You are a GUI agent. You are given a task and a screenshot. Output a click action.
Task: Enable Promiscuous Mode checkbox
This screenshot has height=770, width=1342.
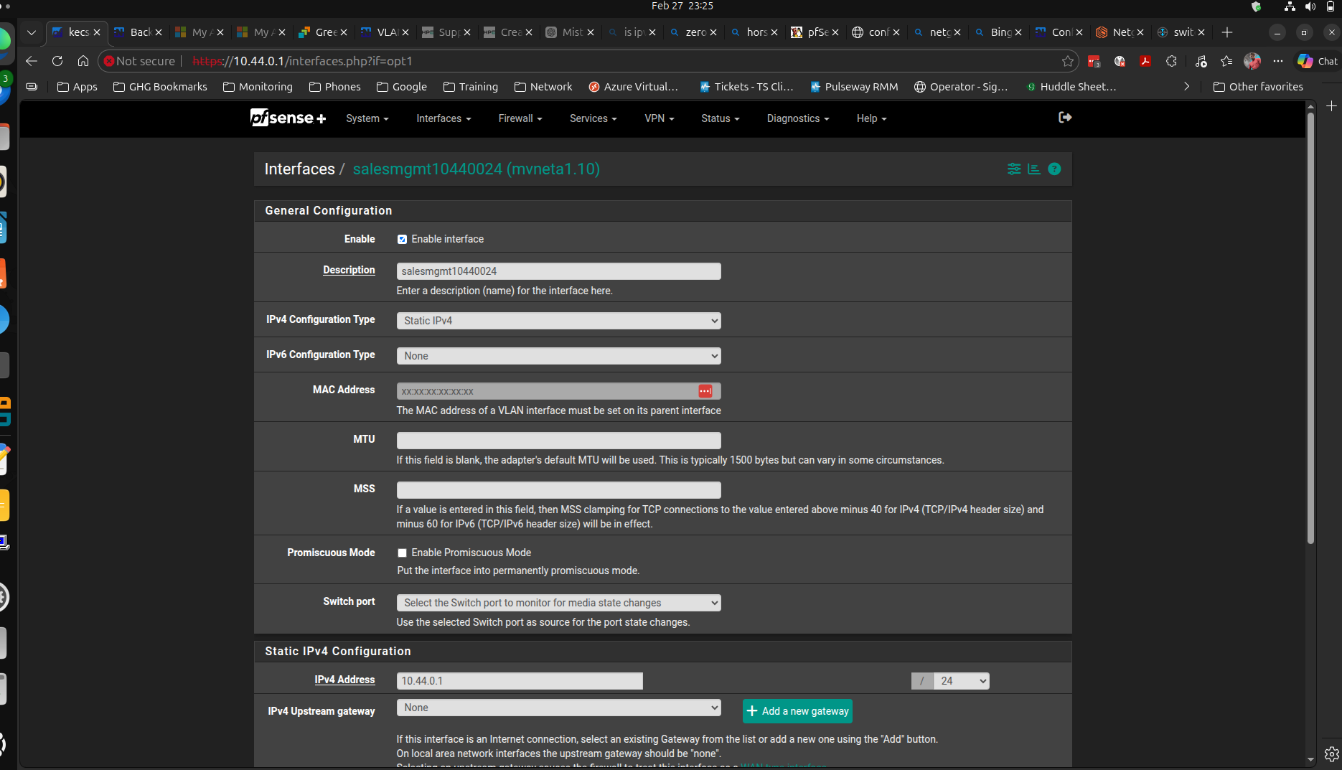pyautogui.click(x=402, y=553)
